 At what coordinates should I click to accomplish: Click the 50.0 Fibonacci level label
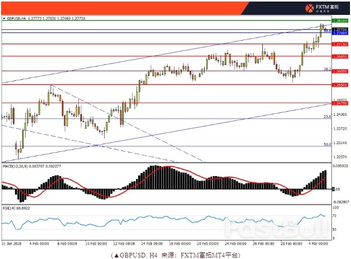pos(327,145)
